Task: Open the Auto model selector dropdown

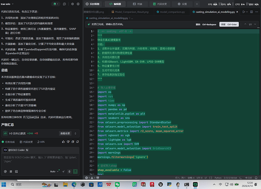Action: point(54,171)
